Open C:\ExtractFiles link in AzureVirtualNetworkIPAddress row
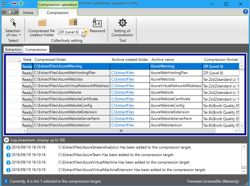Image resolution: width=250 pixels, height=186 pixels. point(123,86)
